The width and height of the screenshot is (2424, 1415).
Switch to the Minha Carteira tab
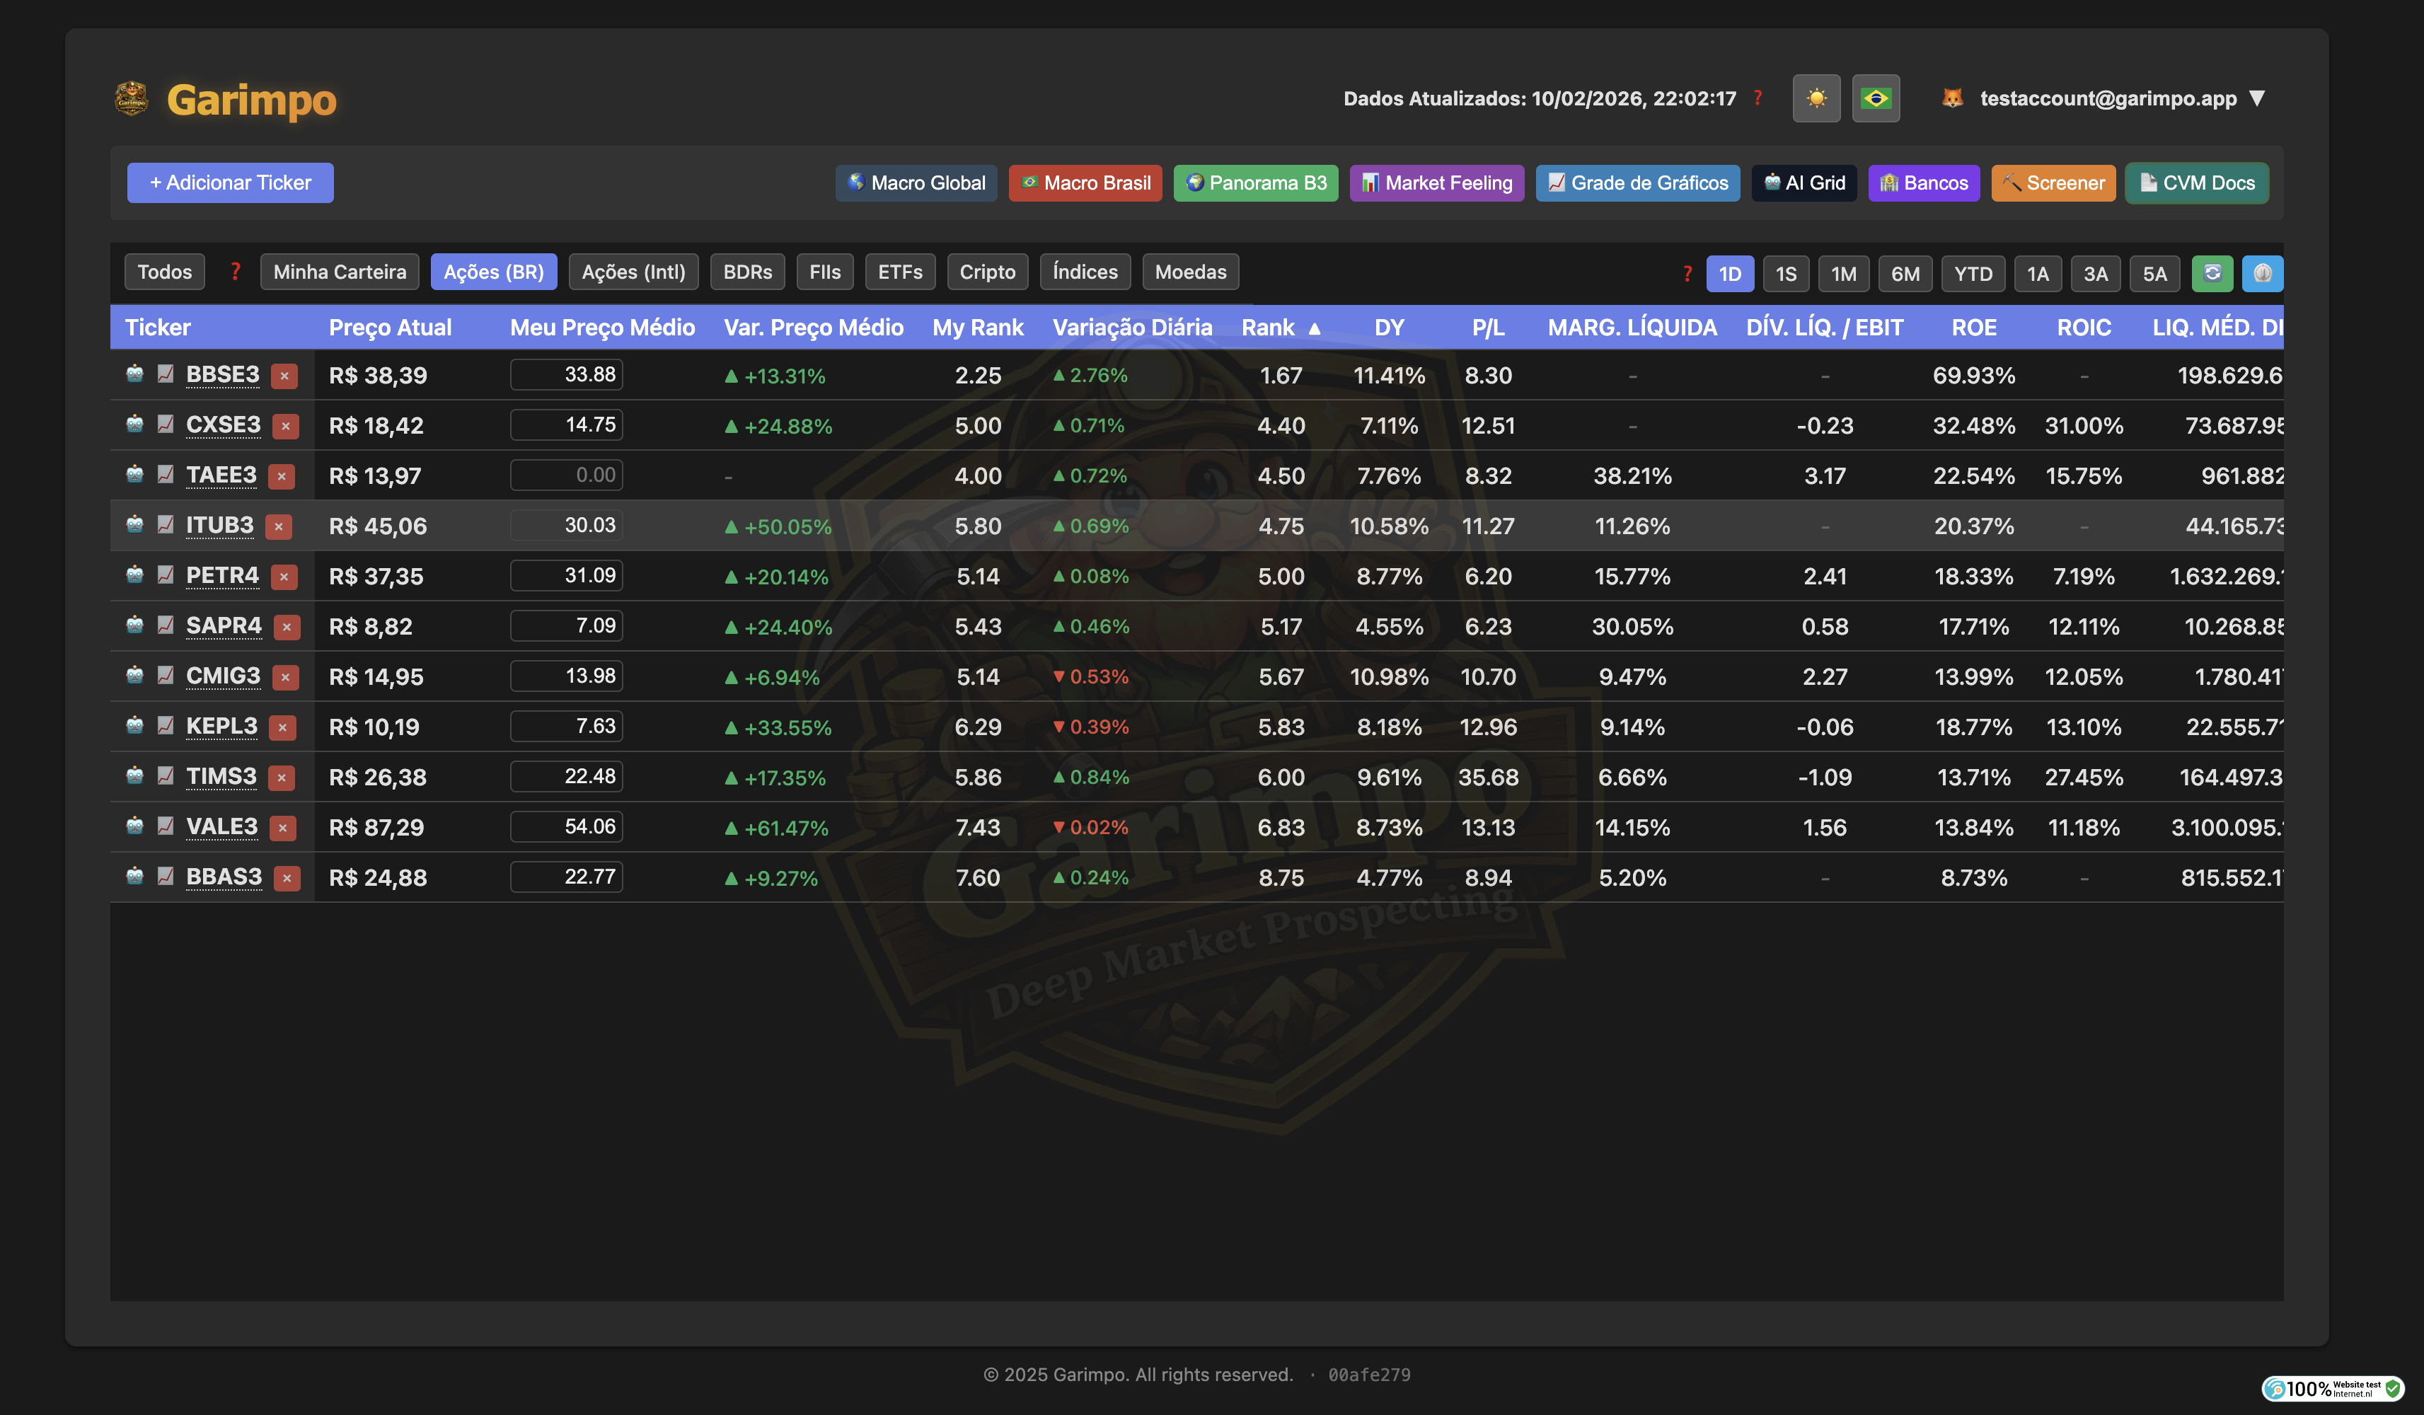pos(339,271)
